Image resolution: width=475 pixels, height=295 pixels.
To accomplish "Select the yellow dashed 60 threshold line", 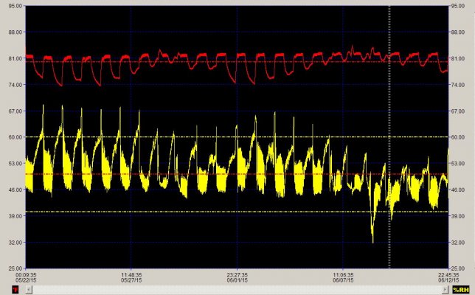I will coord(237,137).
